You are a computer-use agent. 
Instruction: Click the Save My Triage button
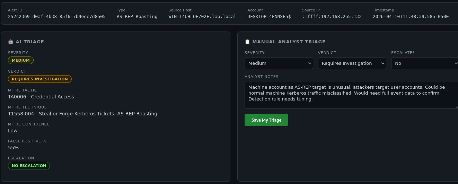click(x=266, y=120)
